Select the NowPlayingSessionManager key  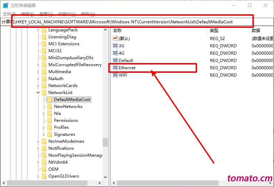click(75, 155)
